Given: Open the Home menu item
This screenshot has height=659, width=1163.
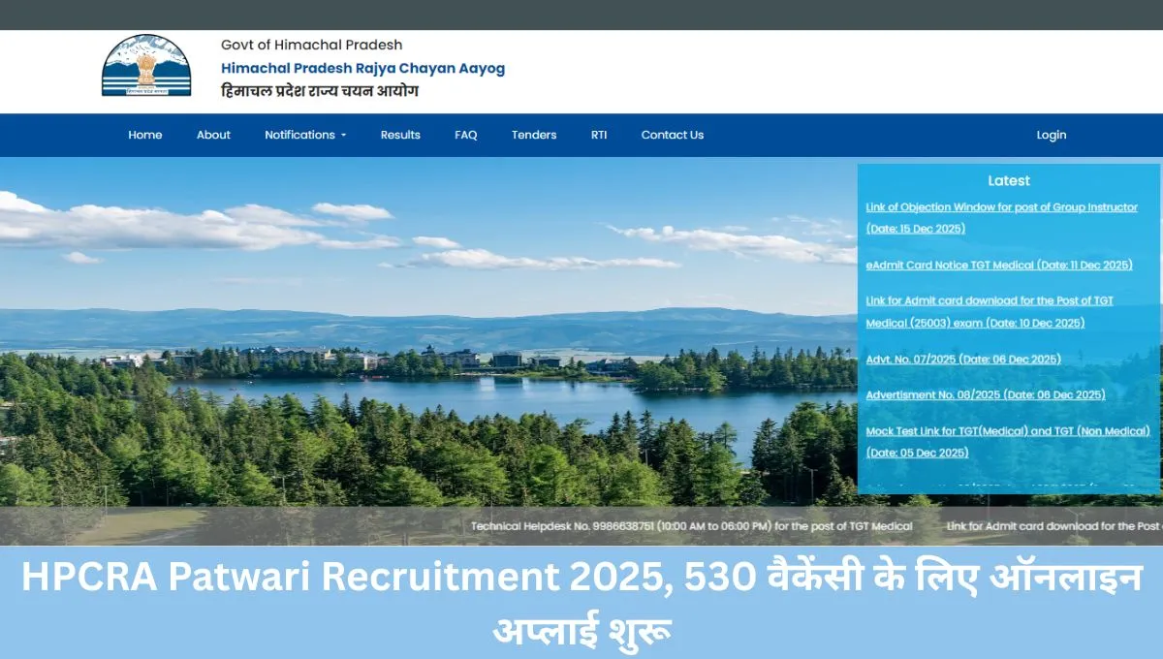Looking at the screenshot, I should tap(144, 135).
